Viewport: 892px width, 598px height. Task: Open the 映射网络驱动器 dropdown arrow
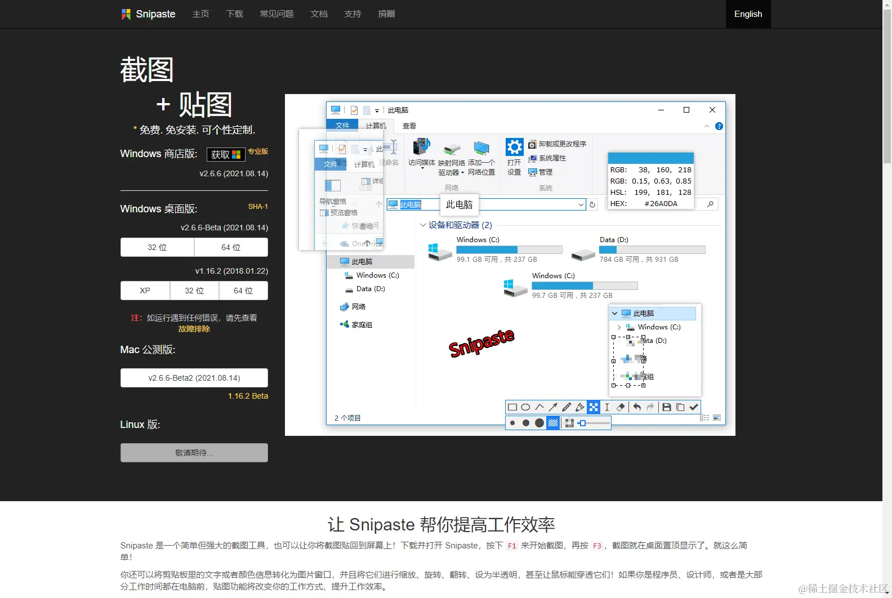point(462,173)
